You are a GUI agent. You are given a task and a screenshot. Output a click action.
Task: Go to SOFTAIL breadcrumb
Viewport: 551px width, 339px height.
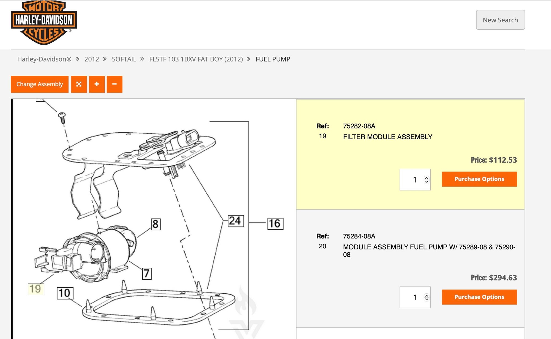pos(124,59)
